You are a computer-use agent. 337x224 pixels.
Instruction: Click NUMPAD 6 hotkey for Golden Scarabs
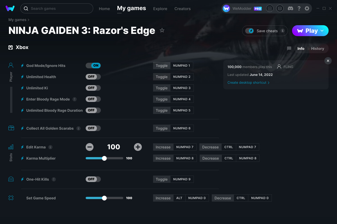[x=182, y=128]
